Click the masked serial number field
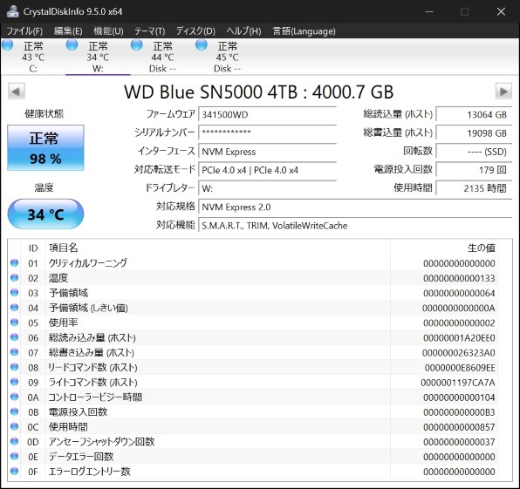 pyautogui.click(x=267, y=132)
